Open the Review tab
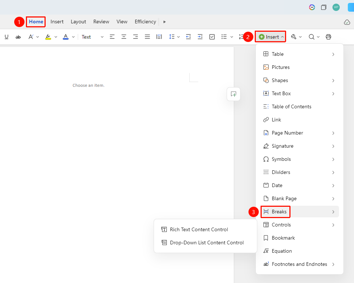The height and width of the screenshot is (283, 354). pos(101,22)
